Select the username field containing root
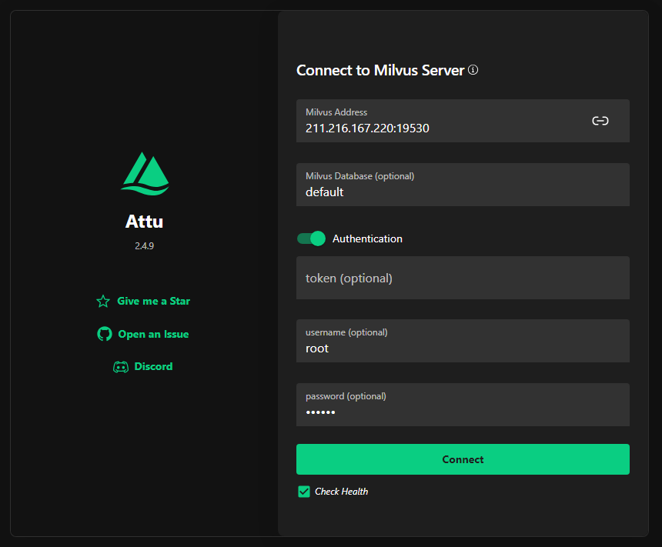Viewport: 662px width, 547px height. point(463,341)
